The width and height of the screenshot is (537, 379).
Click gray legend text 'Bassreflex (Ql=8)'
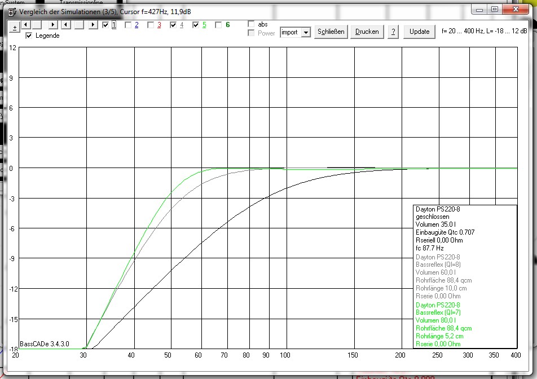[438, 265]
